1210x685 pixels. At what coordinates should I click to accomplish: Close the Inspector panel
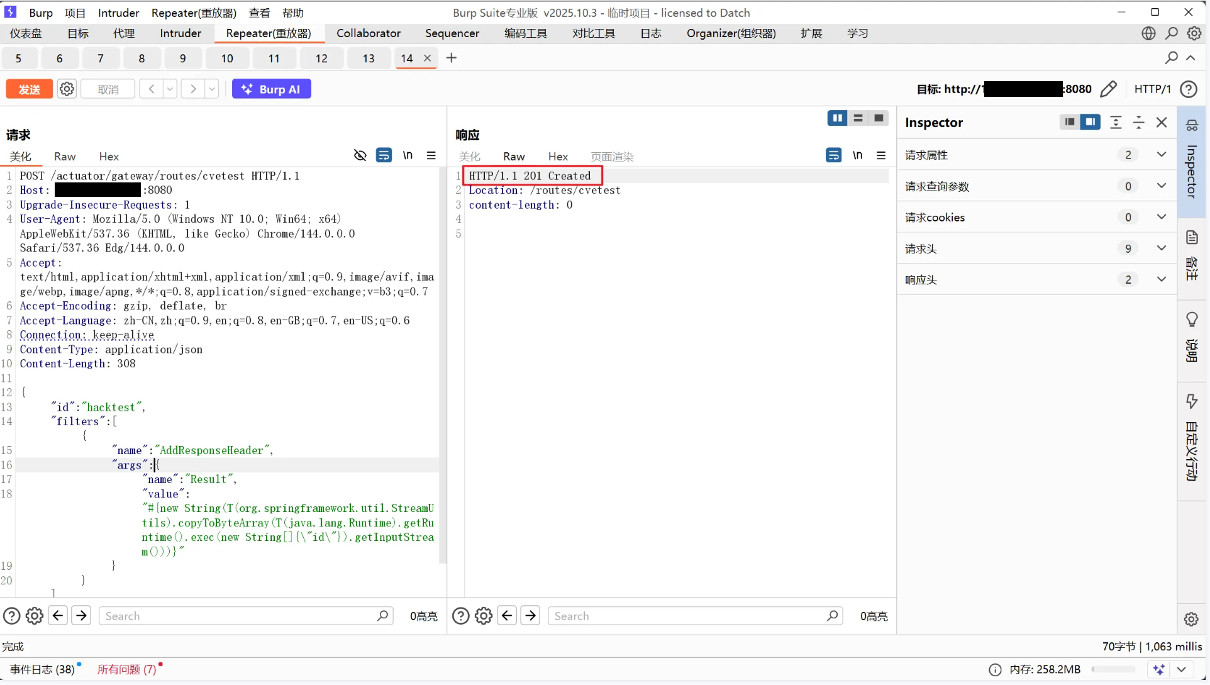[1162, 122]
